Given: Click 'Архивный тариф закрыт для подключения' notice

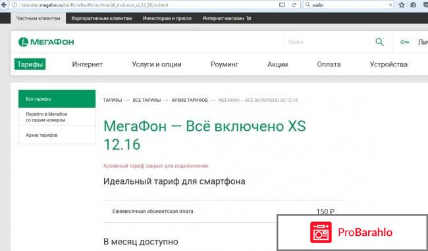Looking at the screenshot, I should click(156, 166).
